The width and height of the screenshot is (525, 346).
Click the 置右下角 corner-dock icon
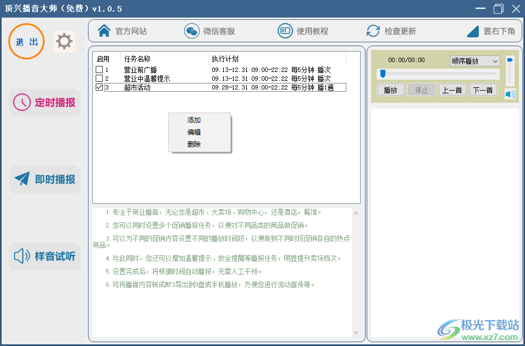coord(473,31)
